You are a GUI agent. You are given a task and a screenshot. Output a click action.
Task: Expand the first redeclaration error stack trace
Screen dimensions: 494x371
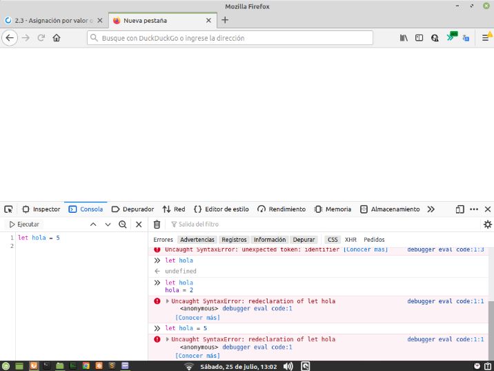[x=168, y=301]
